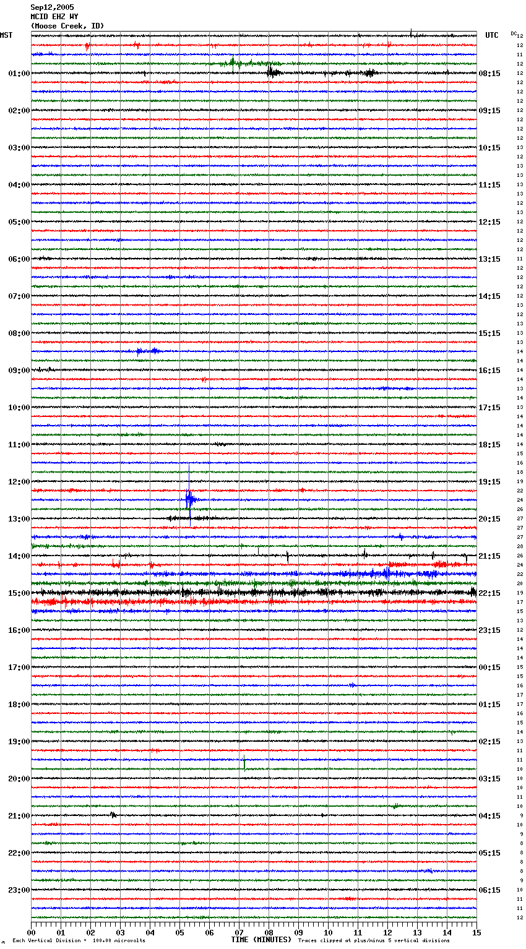Click the 22:15 UTC time label
The width and height of the screenshot is (526, 949).
pyautogui.click(x=489, y=593)
